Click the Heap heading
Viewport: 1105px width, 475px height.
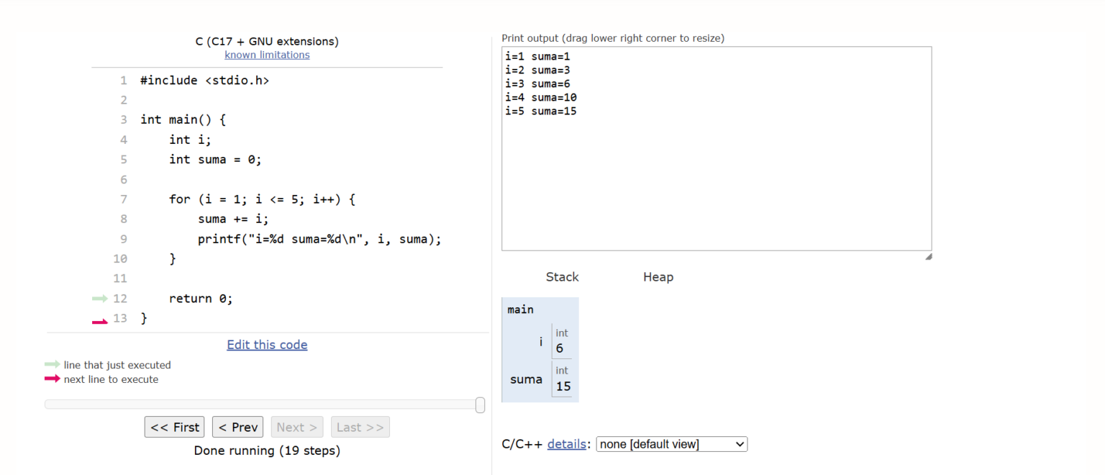click(x=658, y=277)
